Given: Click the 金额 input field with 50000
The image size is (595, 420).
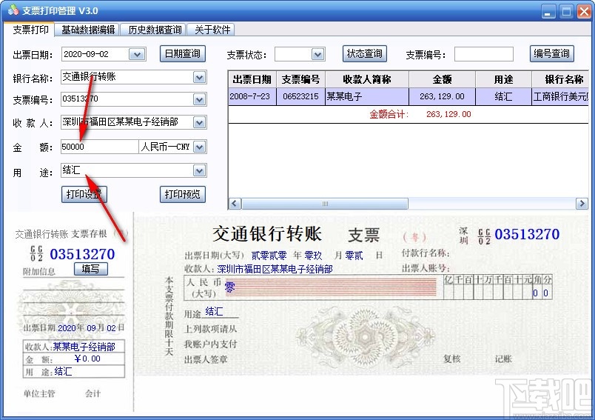Looking at the screenshot, I should 100,147.
